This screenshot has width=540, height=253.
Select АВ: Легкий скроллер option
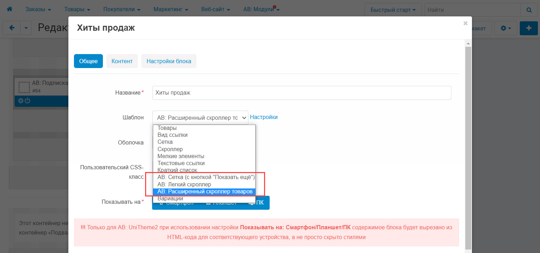point(184,184)
